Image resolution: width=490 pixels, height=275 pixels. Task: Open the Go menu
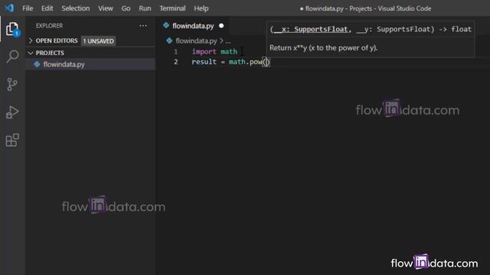126,8
